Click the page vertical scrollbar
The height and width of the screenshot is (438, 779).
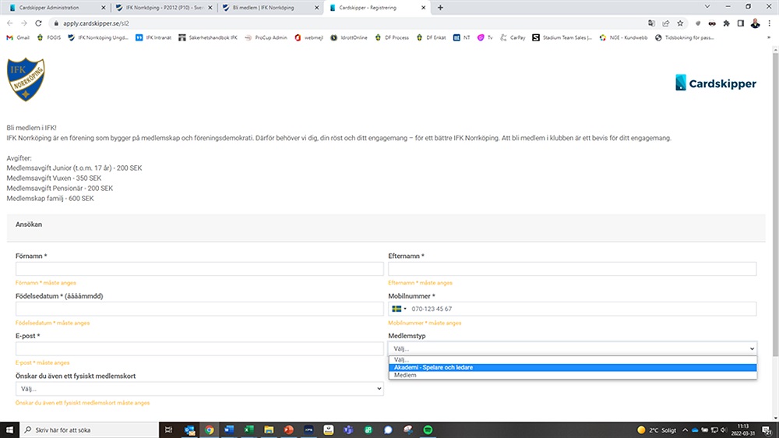(775, 204)
